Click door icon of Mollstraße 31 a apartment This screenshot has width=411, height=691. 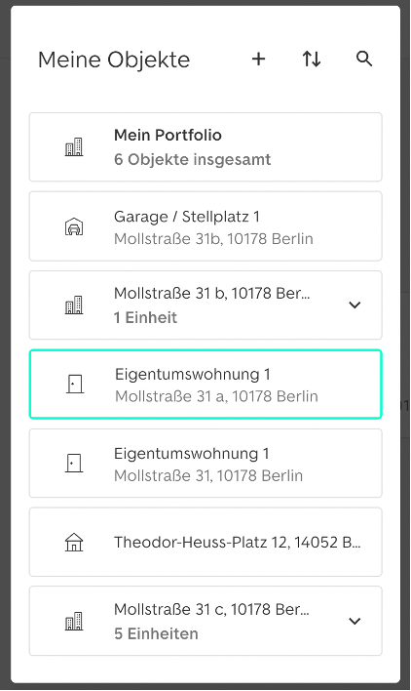click(x=74, y=384)
